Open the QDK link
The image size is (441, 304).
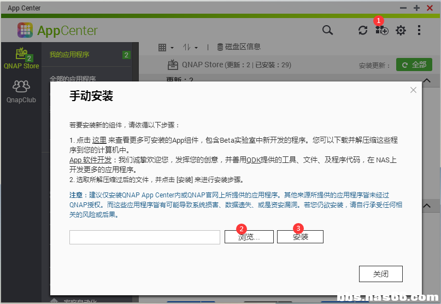click(x=254, y=160)
